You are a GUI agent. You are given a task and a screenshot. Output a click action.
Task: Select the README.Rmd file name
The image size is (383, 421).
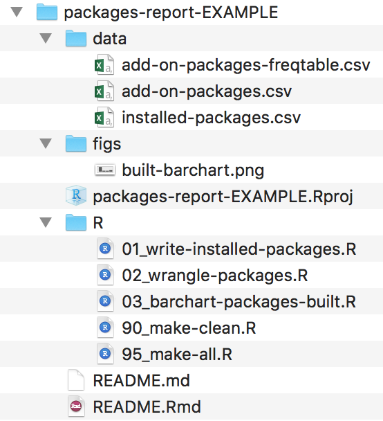coord(147,406)
